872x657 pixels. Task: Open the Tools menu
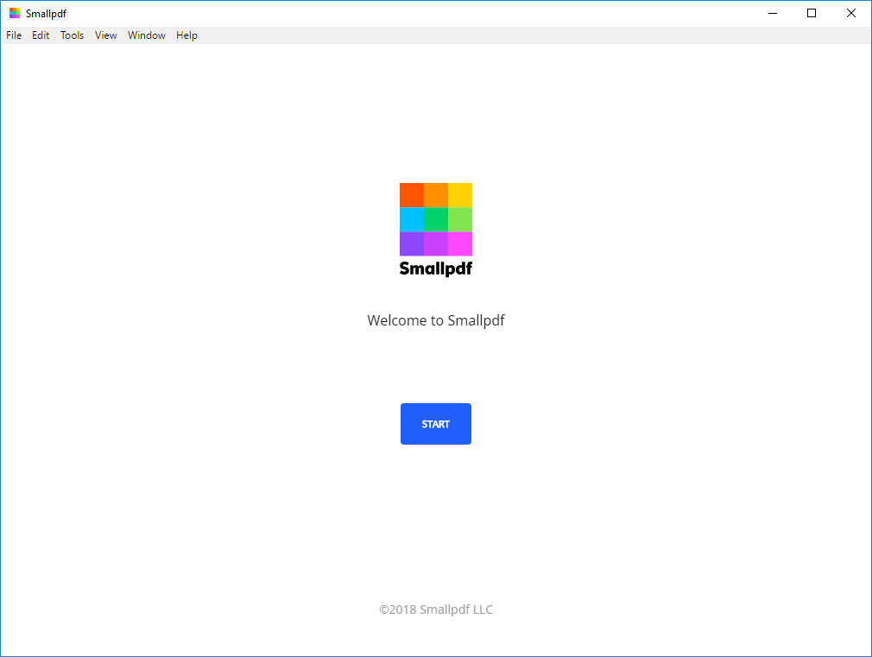coord(73,35)
